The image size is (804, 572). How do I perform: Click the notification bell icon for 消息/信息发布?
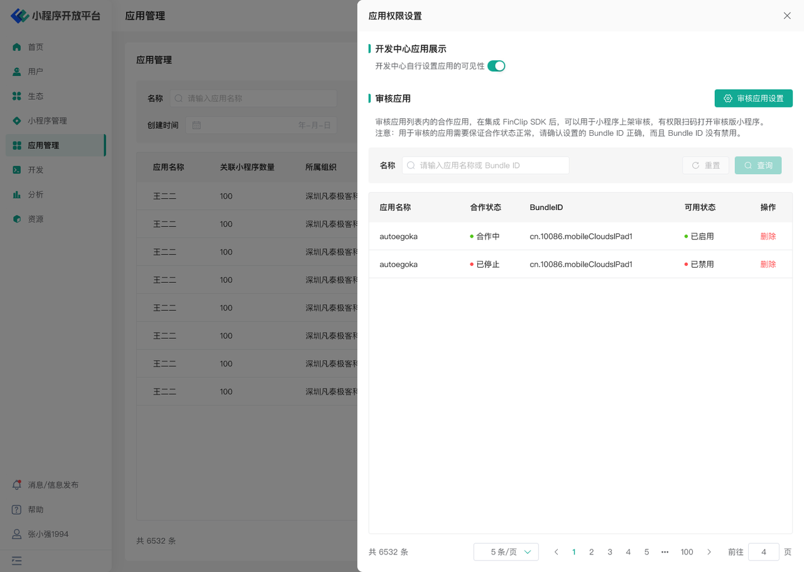point(17,485)
